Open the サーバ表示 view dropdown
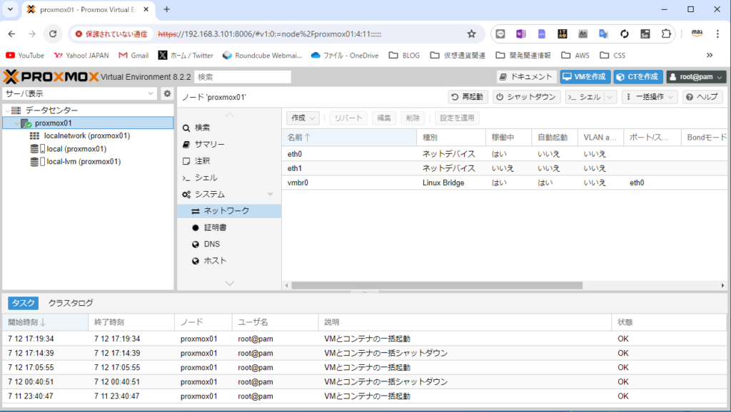This screenshot has width=731, height=412. [x=79, y=93]
